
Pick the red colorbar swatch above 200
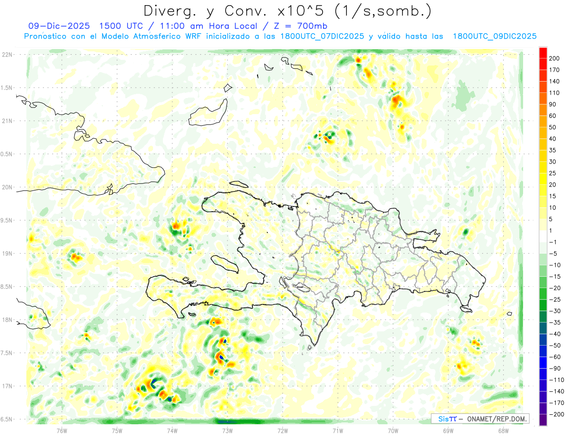(543, 53)
